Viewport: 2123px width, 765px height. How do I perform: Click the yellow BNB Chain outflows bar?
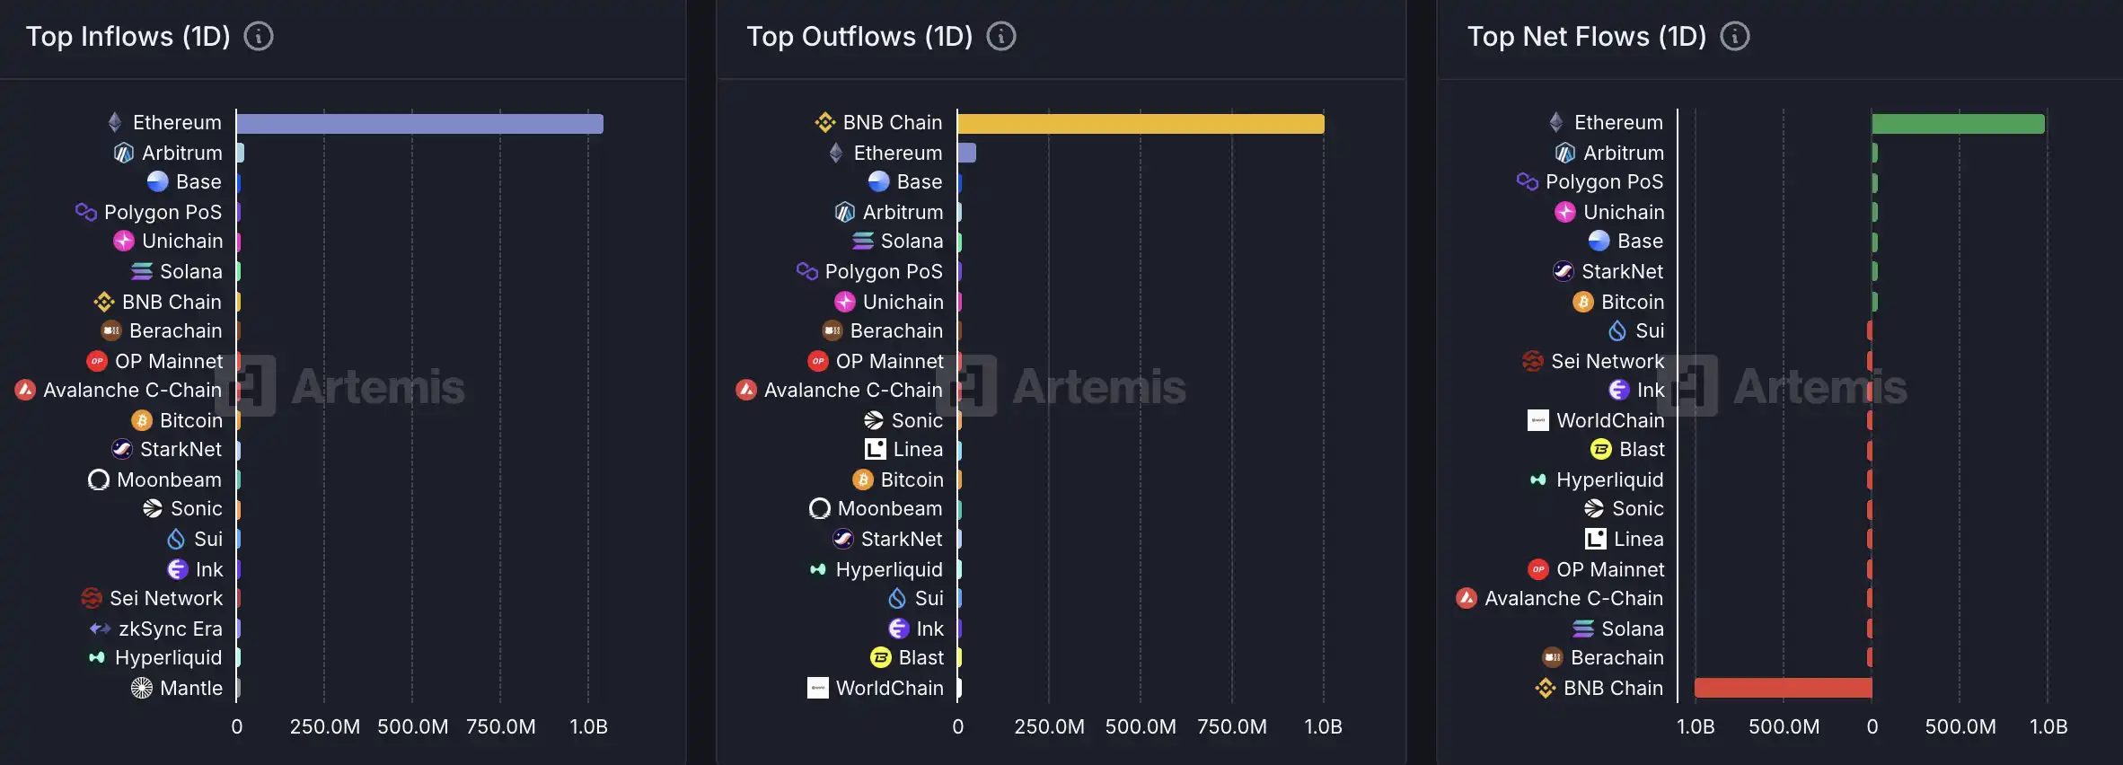1141,124
